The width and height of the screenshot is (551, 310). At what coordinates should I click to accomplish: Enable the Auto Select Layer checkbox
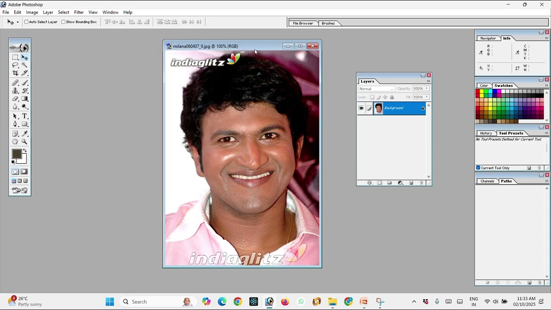point(26,22)
